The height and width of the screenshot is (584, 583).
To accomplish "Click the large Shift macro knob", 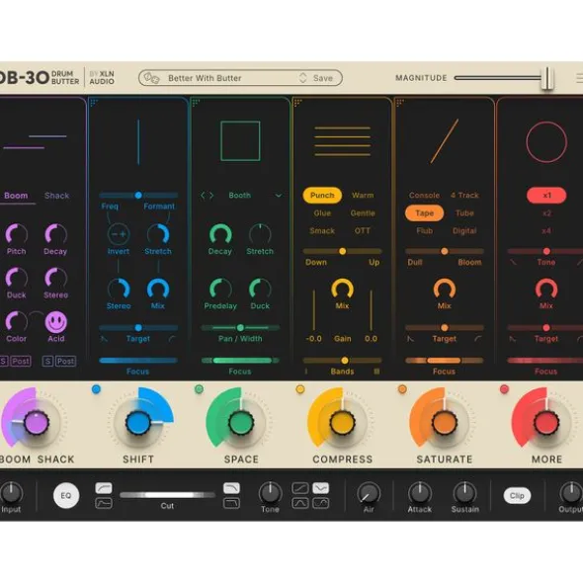I will (138, 423).
